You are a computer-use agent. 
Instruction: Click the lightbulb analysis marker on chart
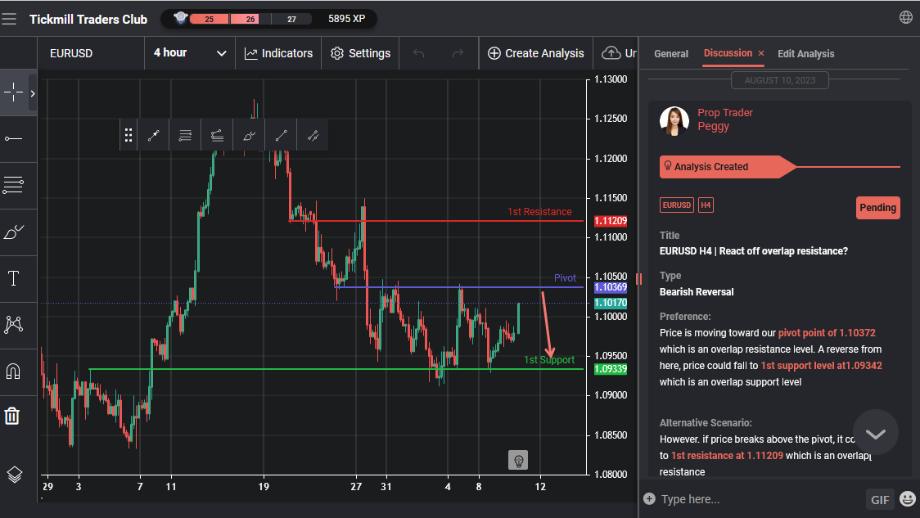tap(518, 461)
